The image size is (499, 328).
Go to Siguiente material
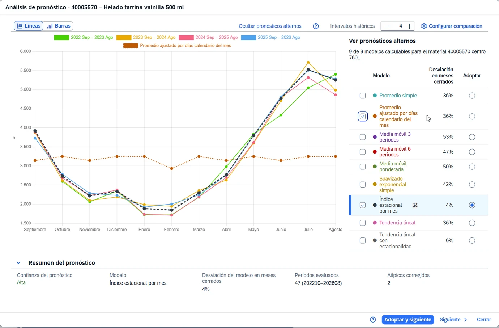tap(453, 320)
